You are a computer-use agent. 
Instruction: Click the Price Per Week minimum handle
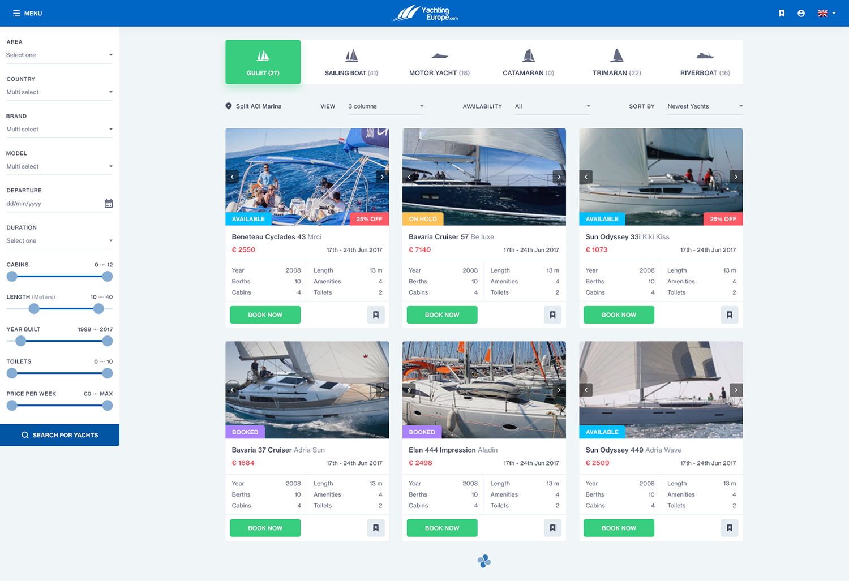(x=12, y=406)
